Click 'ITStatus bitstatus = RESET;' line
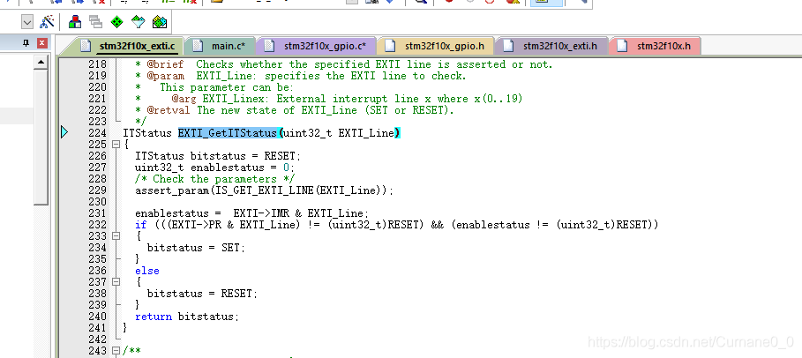Viewport: 802px width, 358px height. click(219, 156)
